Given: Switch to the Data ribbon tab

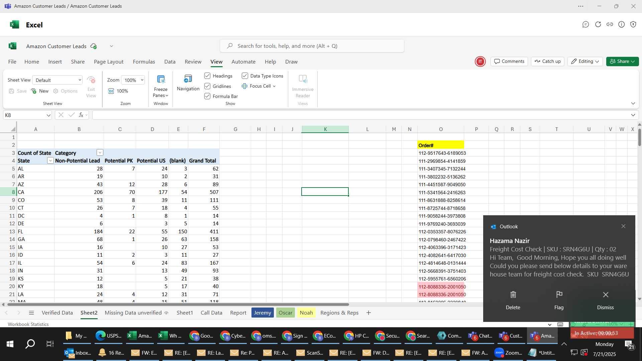Looking at the screenshot, I should pyautogui.click(x=170, y=62).
